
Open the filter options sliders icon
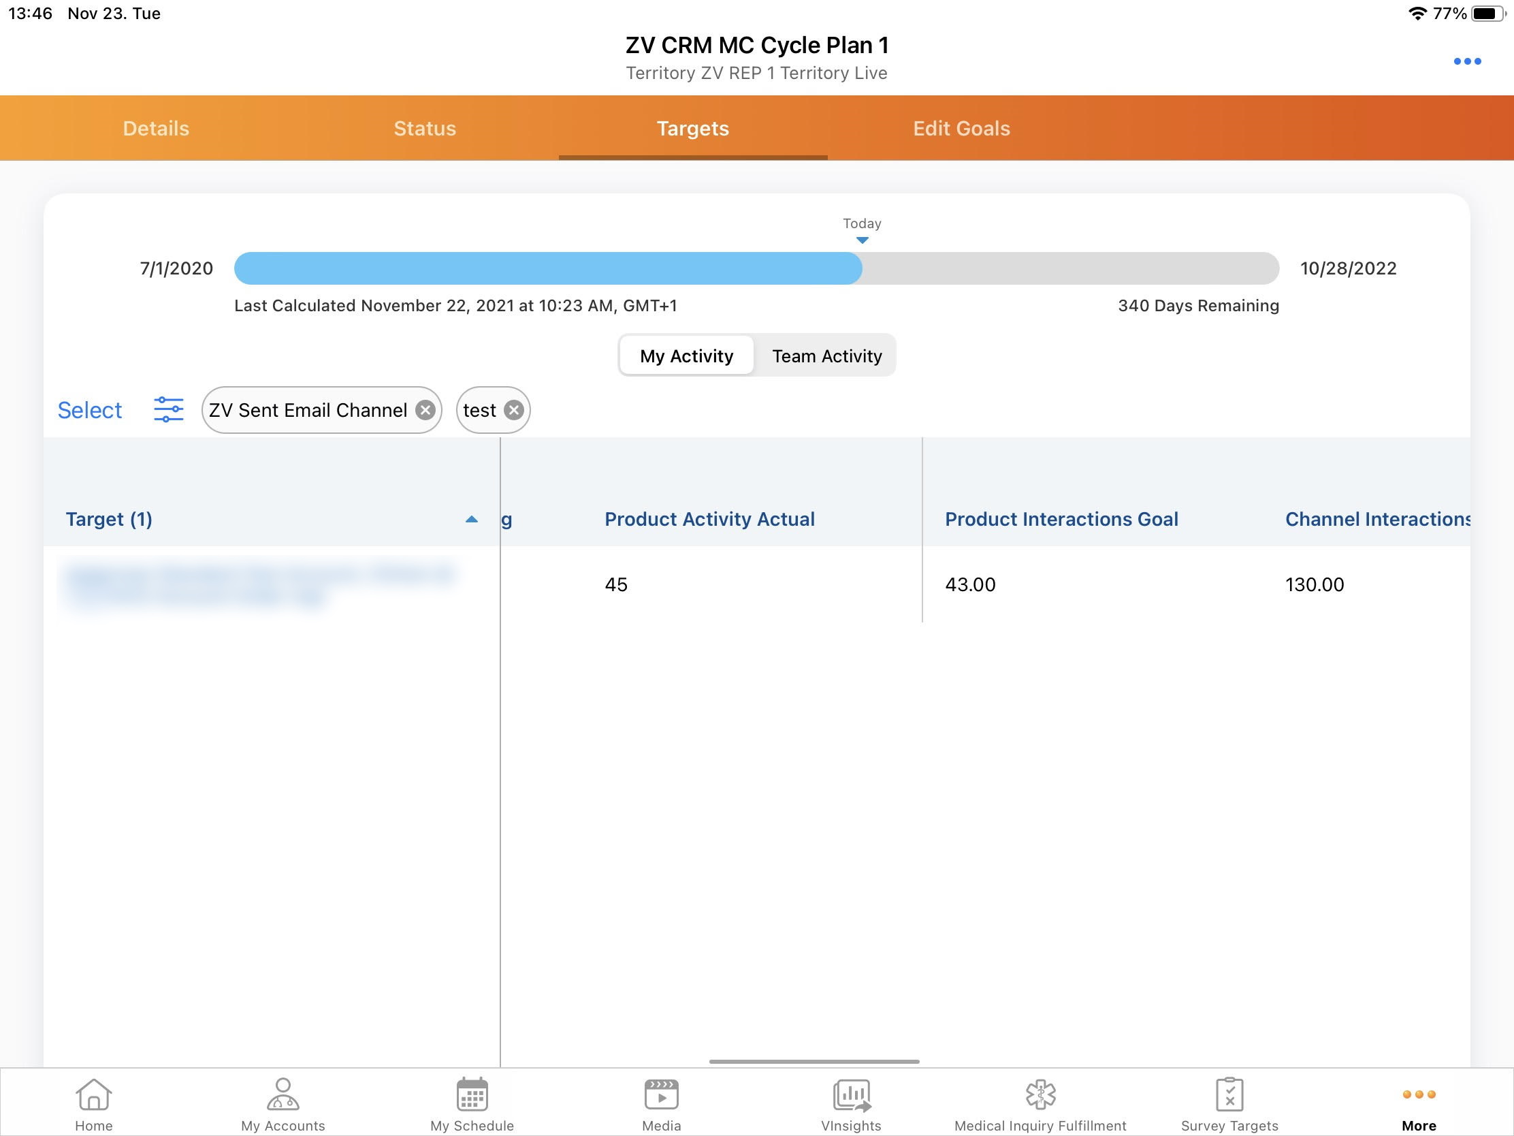coord(168,409)
